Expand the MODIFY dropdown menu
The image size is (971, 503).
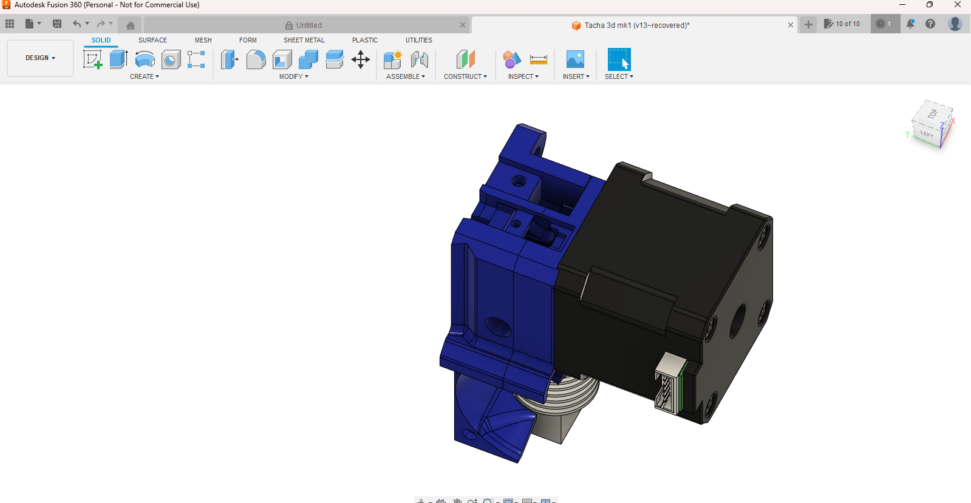pyautogui.click(x=294, y=77)
